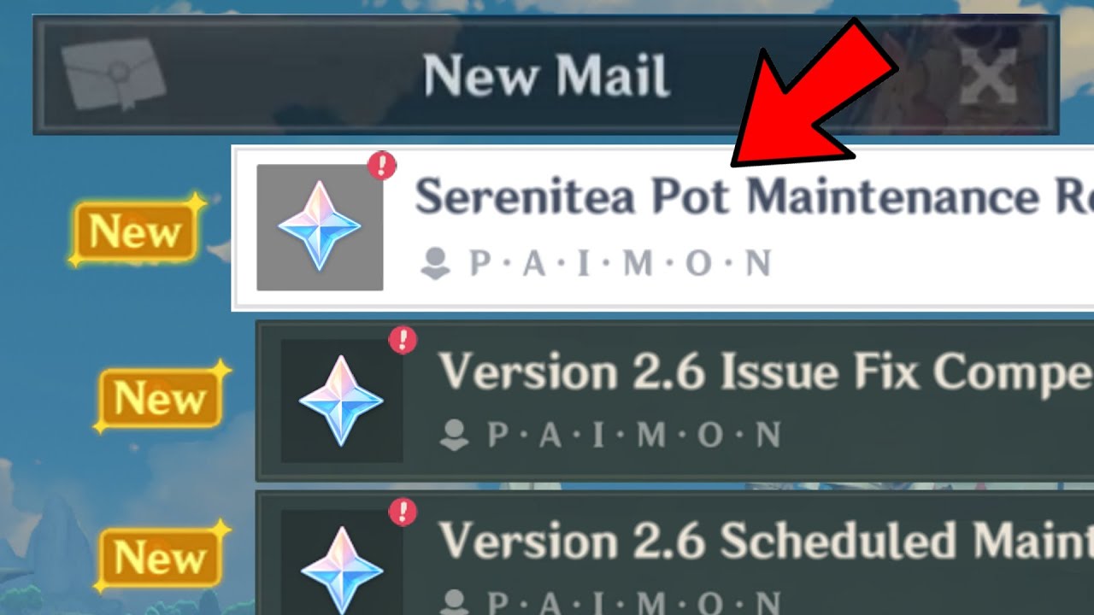
Task: Click sender avatar icon on Serenitea mail
Action: tap(436, 265)
